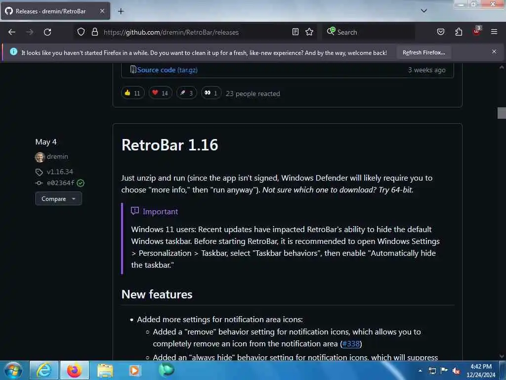506x380 pixels.
Task: Open the Firefox hamburger menu
Action: click(494, 32)
